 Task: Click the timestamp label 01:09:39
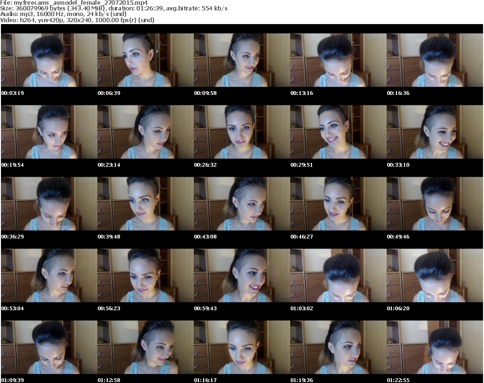point(12,380)
